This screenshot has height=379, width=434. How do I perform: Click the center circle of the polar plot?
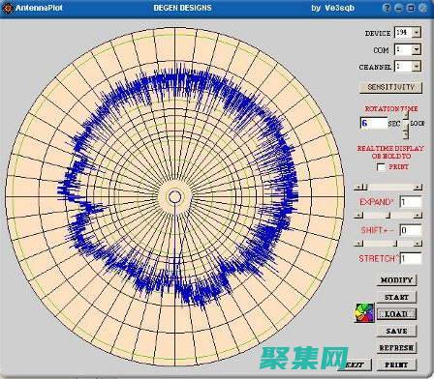click(175, 196)
